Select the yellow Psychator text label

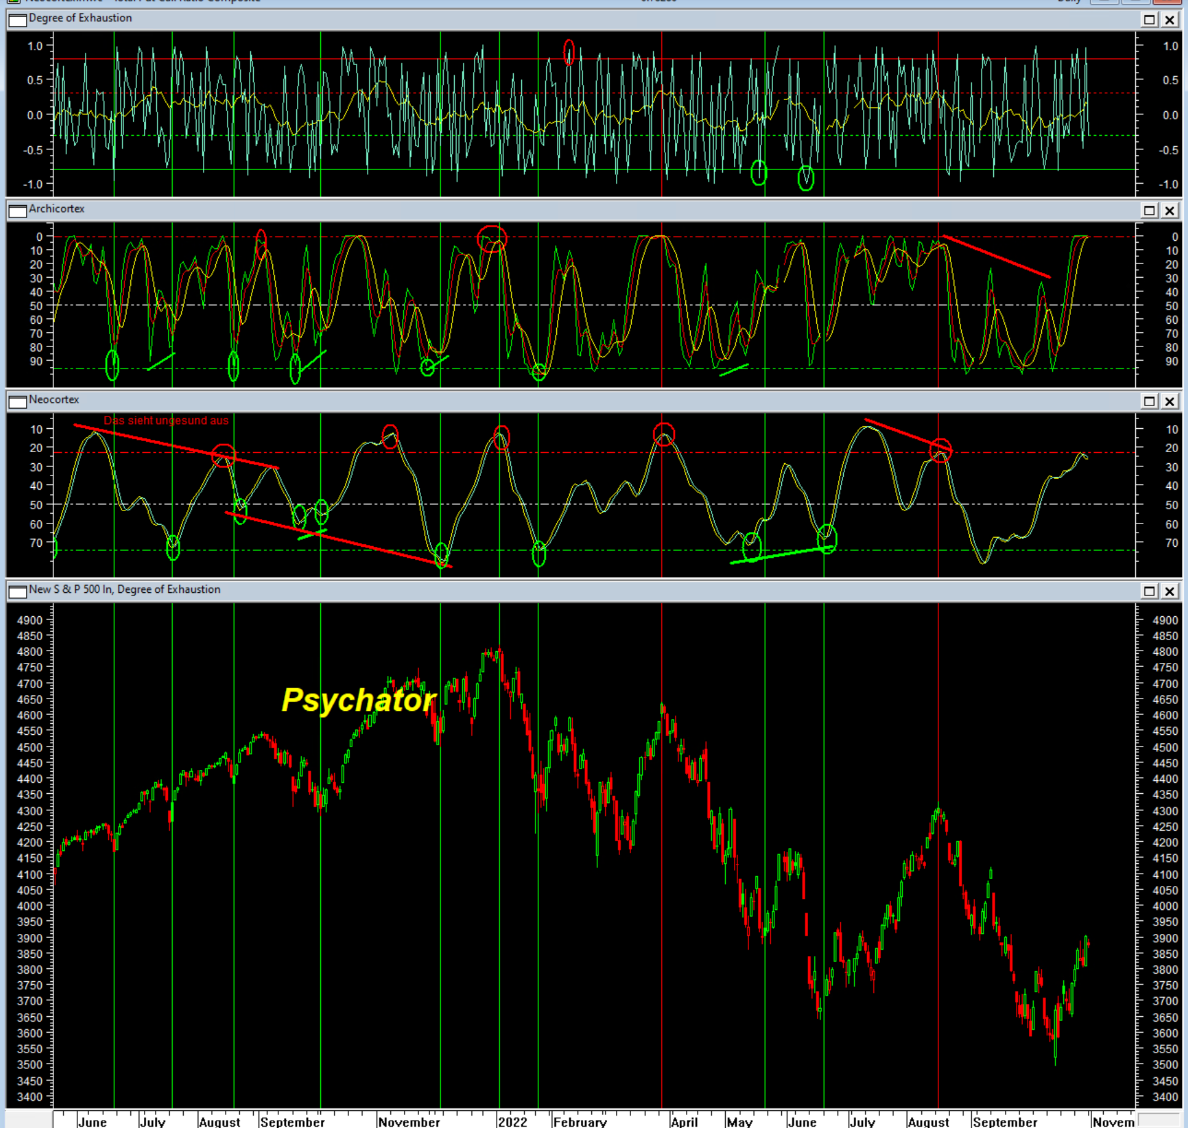coord(358,700)
